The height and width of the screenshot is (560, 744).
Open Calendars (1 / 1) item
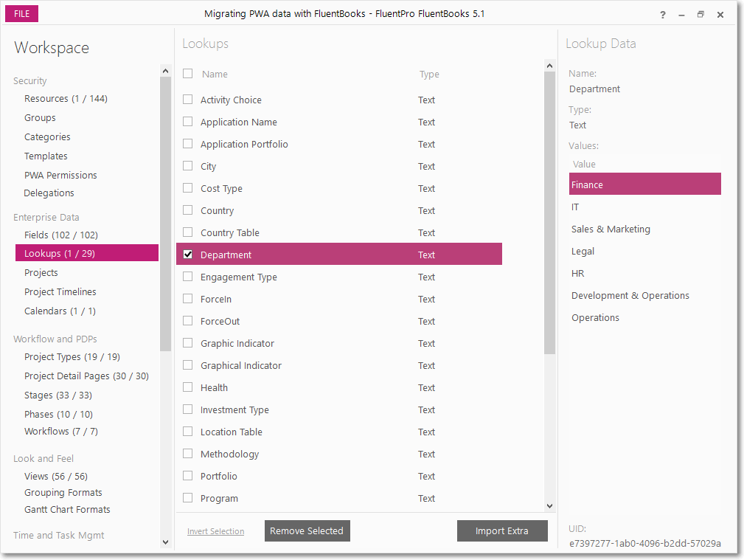60,311
